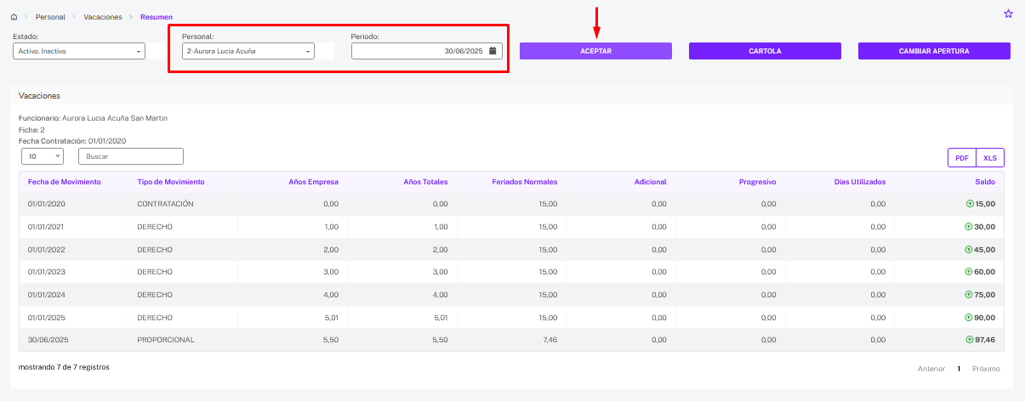Open Vacaciones breadcrumb
1025x401 pixels.
(103, 17)
